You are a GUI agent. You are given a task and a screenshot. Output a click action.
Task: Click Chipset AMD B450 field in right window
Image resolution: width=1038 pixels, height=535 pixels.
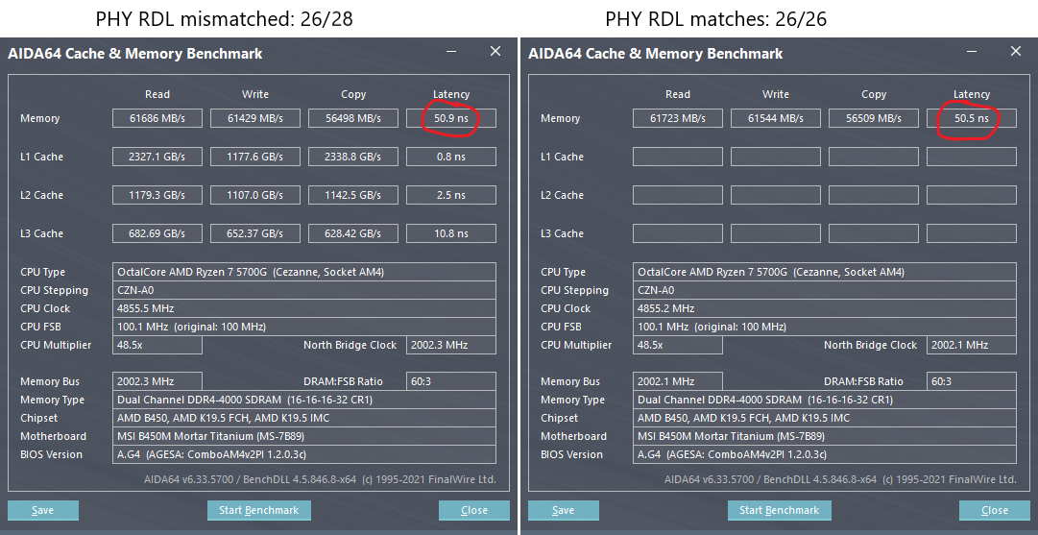(824, 419)
